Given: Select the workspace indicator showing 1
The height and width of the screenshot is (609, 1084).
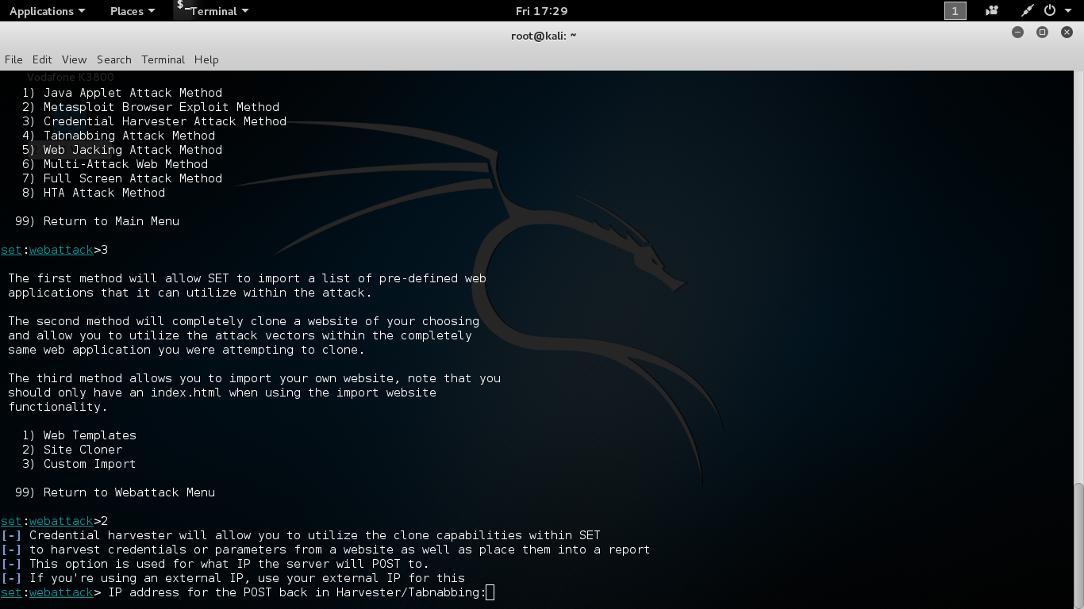Looking at the screenshot, I should [955, 10].
